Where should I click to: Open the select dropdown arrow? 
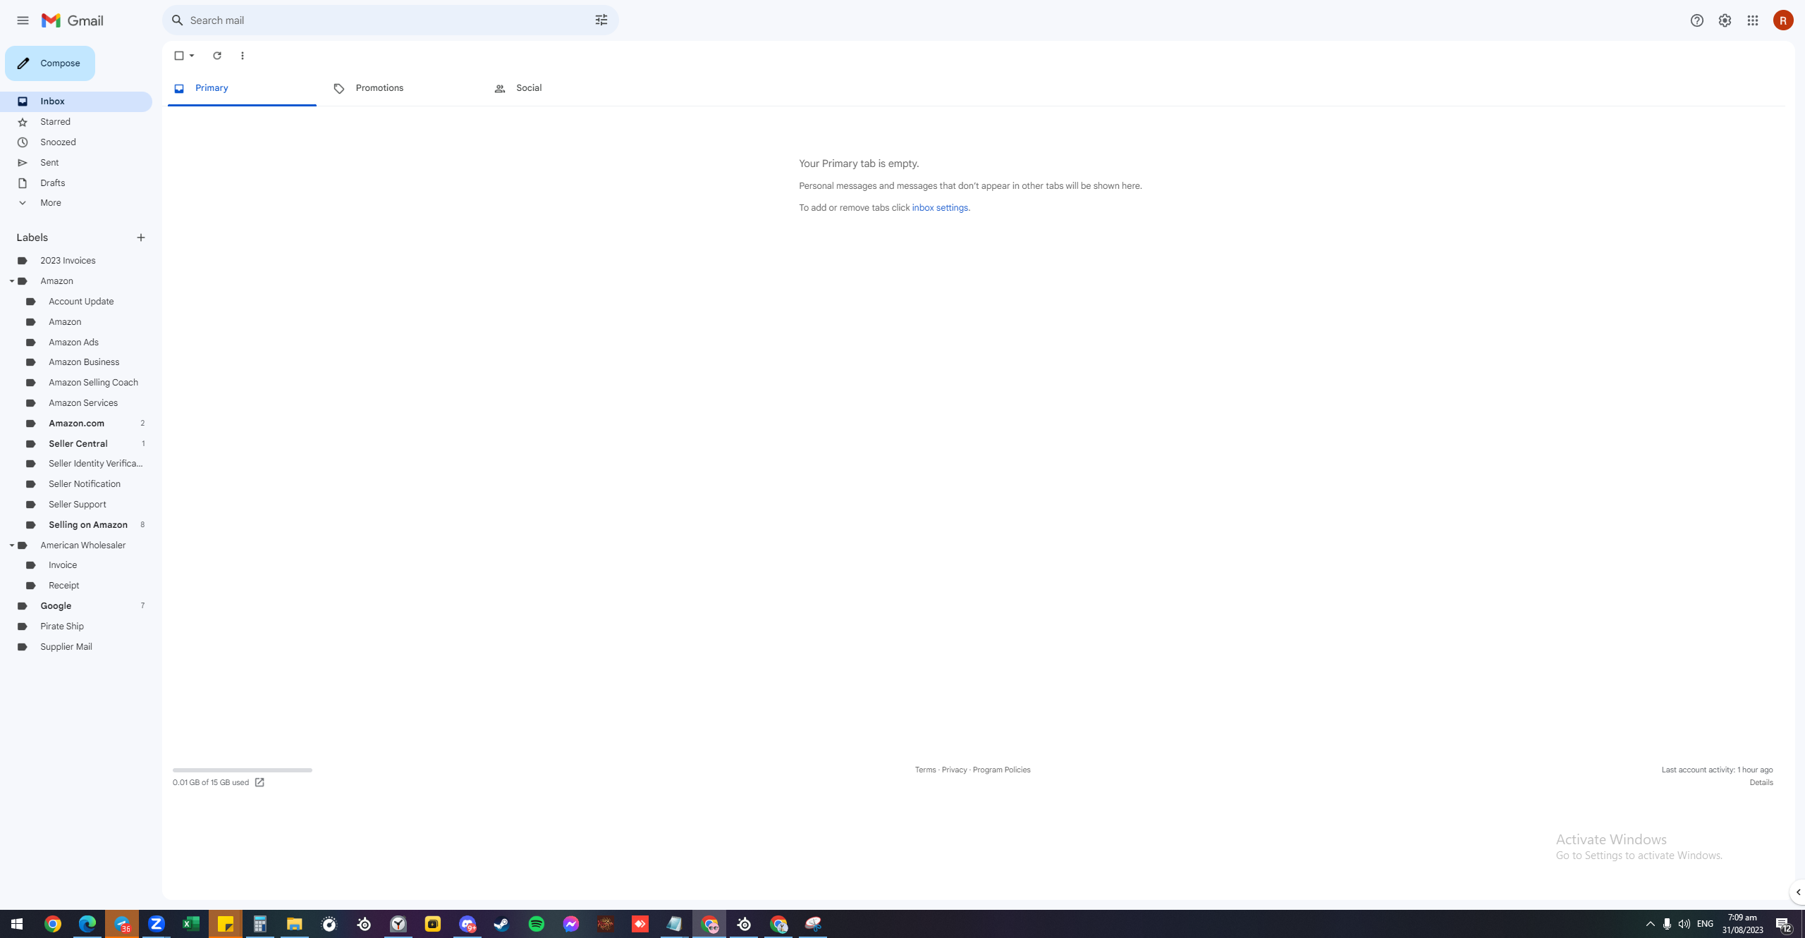192,56
